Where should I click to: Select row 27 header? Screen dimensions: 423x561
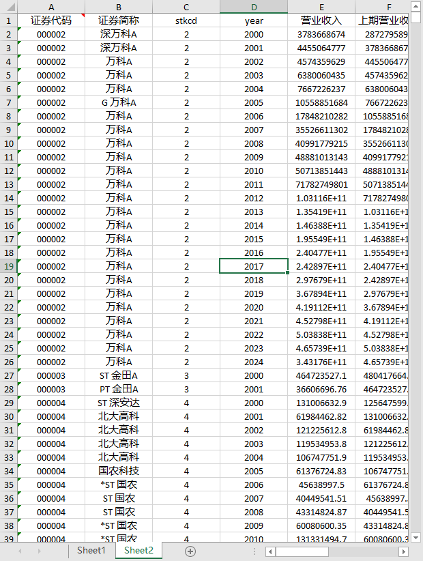coord(9,375)
